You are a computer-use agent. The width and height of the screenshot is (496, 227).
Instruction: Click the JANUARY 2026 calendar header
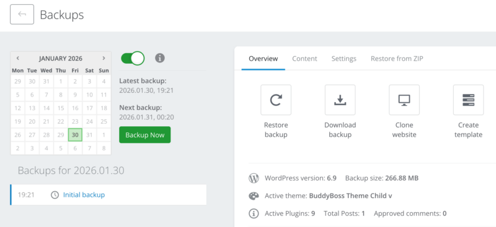click(61, 58)
